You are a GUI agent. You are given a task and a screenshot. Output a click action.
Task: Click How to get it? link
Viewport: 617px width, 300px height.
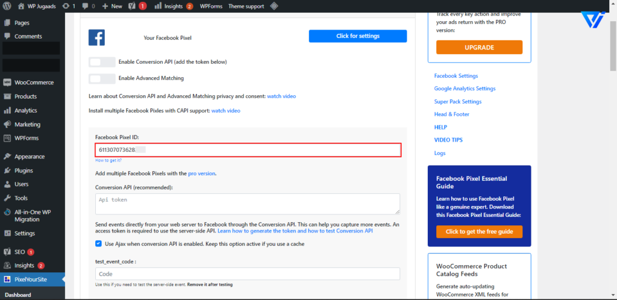coord(108,160)
